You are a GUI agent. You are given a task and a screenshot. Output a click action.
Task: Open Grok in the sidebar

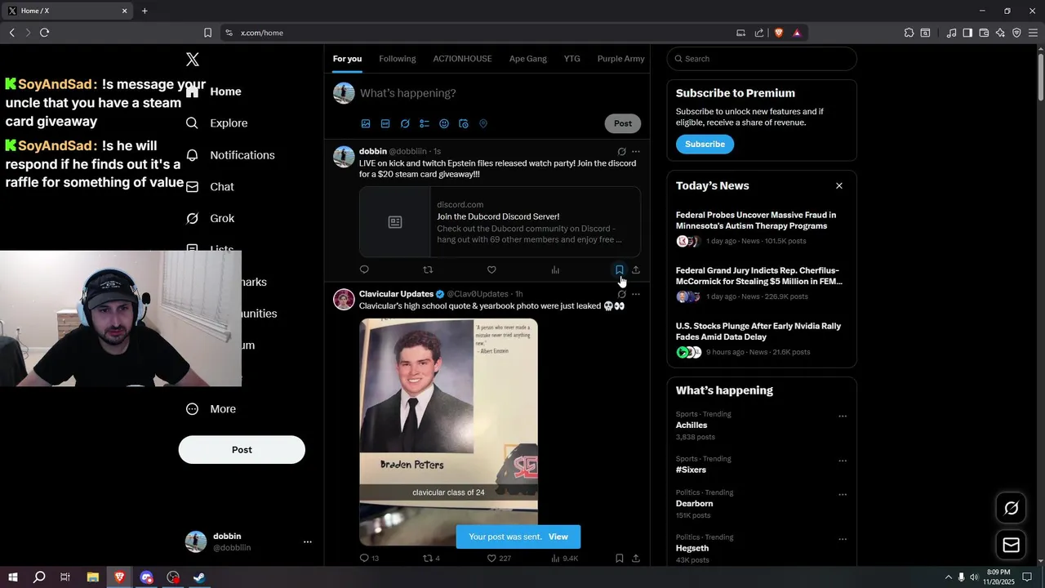(x=211, y=219)
